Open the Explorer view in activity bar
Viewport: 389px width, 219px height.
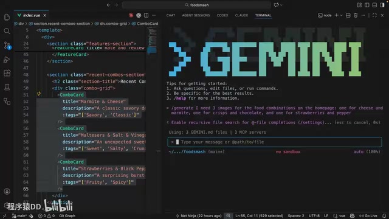pos(7,17)
